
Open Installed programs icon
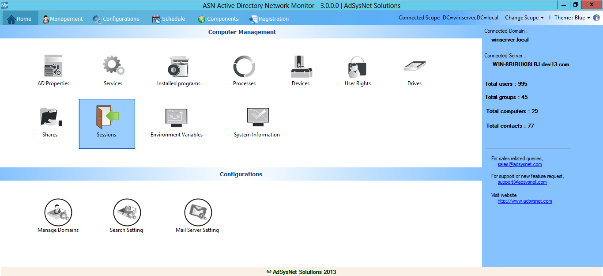(179, 66)
